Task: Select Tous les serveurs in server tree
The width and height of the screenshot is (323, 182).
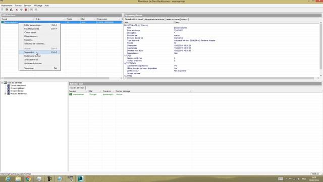Action: point(15,83)
